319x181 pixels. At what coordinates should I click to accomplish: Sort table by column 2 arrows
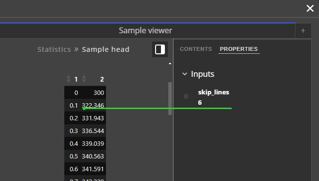(x=84, y=79)
